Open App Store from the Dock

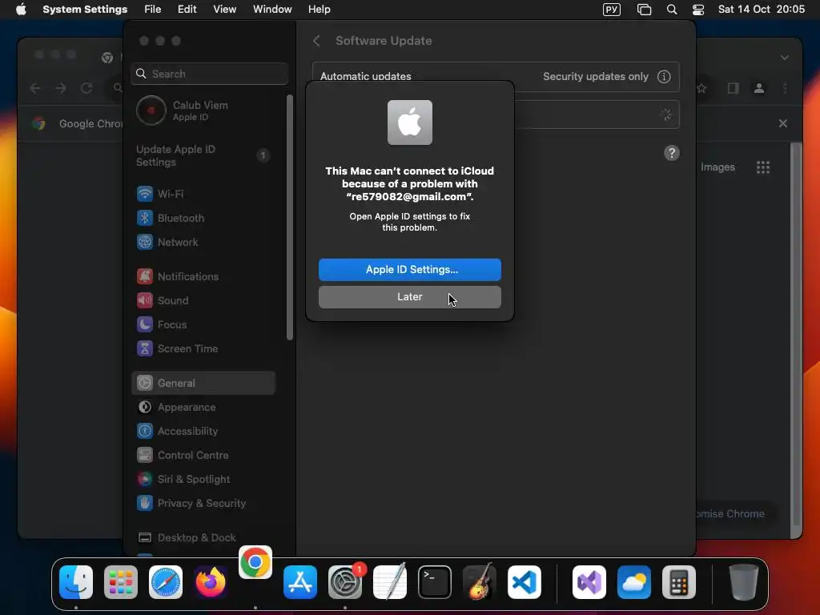300,582
